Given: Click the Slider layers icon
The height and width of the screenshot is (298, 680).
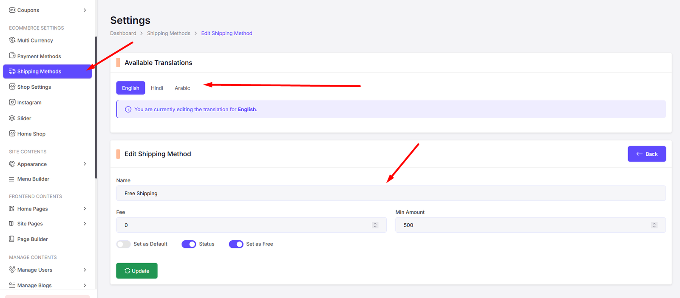Looking at the screenshot, I should click(x=12, y=118).
